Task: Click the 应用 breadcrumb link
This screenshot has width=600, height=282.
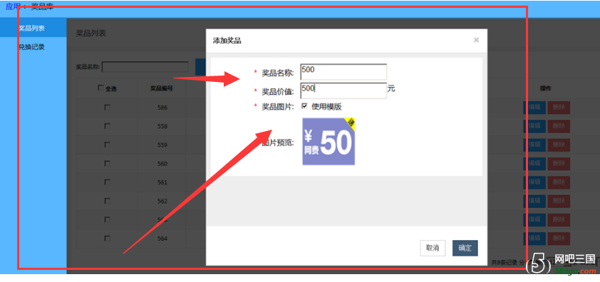Action: [x=13, y=7]
